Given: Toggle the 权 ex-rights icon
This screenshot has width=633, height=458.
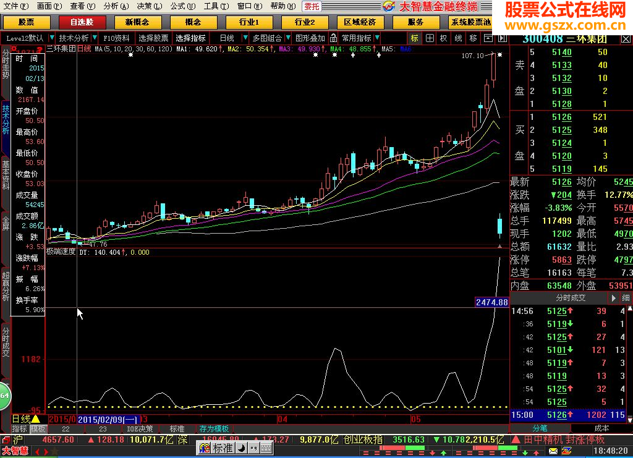Looking at the screenshot, I should point(444,38).
